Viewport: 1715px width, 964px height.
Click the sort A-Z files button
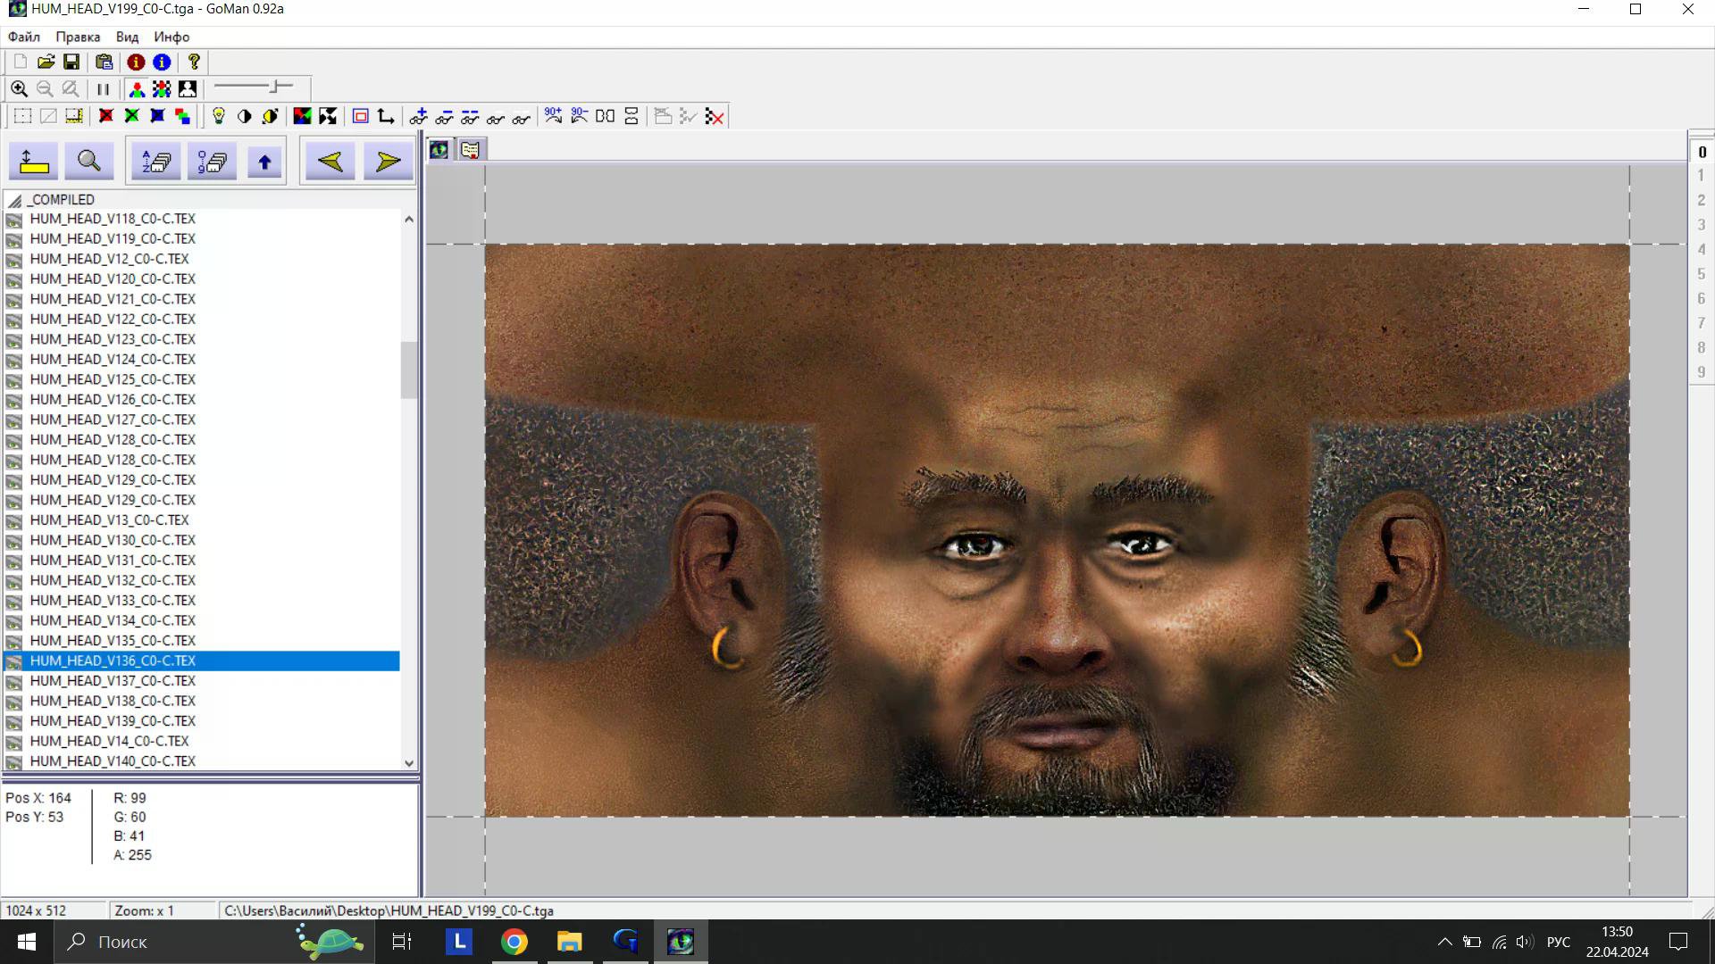[x=156, y=162]
